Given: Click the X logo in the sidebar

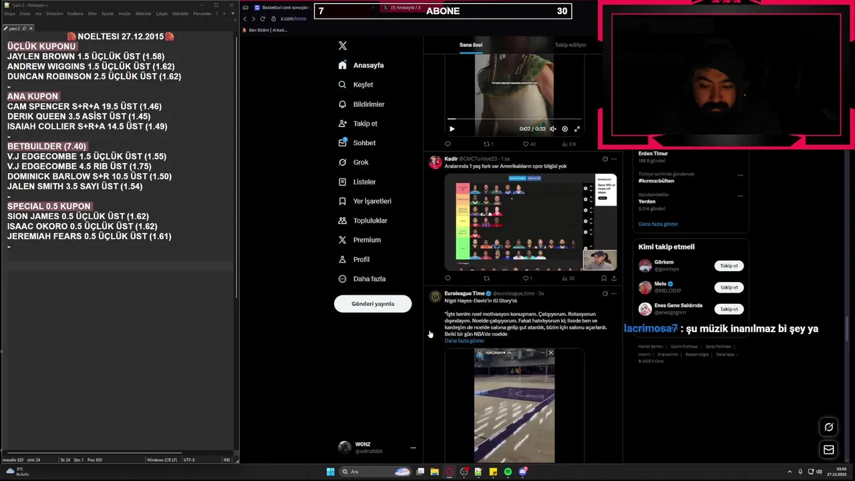Looking at the screenshot, I should tap(343, 45).
